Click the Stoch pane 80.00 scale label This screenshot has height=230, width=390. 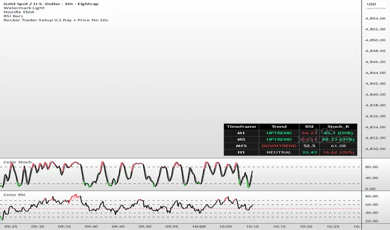coord(372,167)
